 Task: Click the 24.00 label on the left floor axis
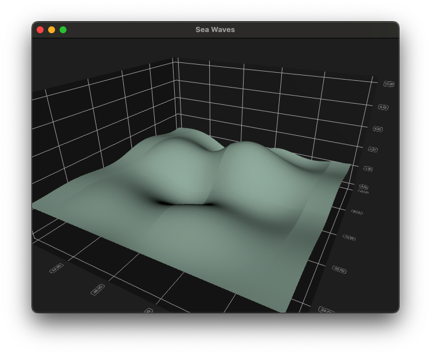(x=56, y=267)
